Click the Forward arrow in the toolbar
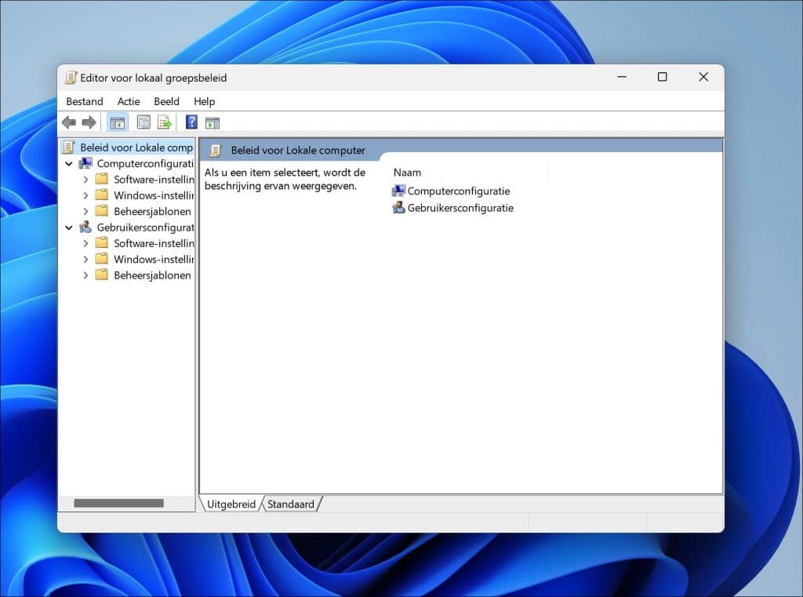Screen dimensions: 803x597 pos(89,122)
